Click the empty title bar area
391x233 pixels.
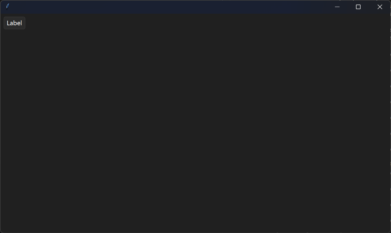pos(167,7)
